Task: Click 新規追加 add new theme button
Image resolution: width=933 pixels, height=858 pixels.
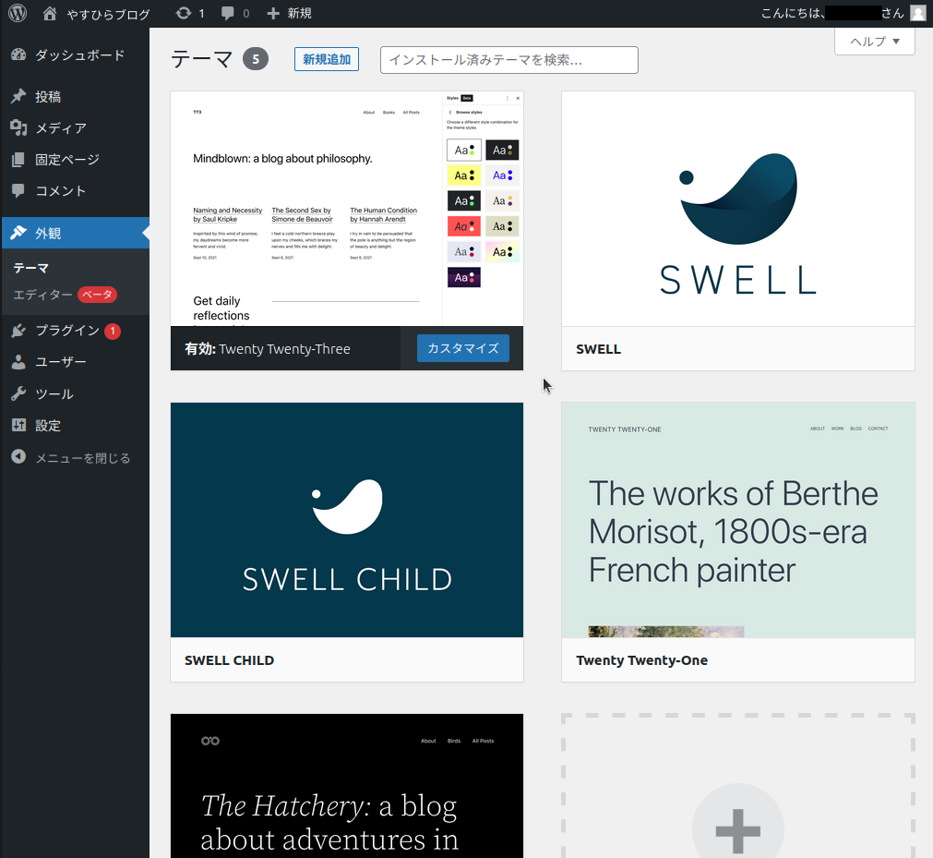Action: tap(327, 59)
